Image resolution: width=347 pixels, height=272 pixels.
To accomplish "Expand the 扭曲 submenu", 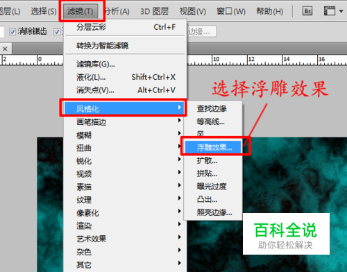I will click(125, 148).
